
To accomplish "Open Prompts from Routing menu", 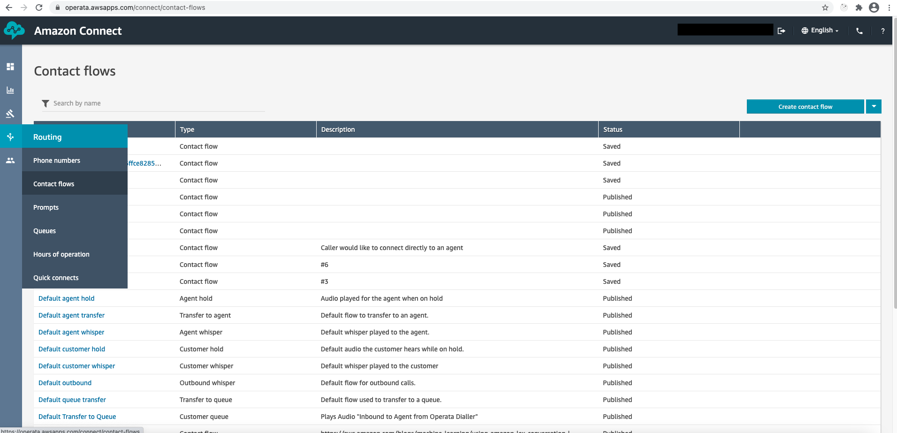I will pyautogui.click(x=75, y=207).
